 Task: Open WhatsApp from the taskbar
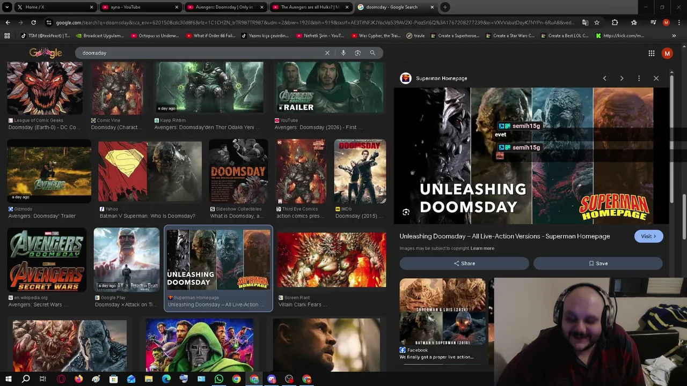[218, 379]
